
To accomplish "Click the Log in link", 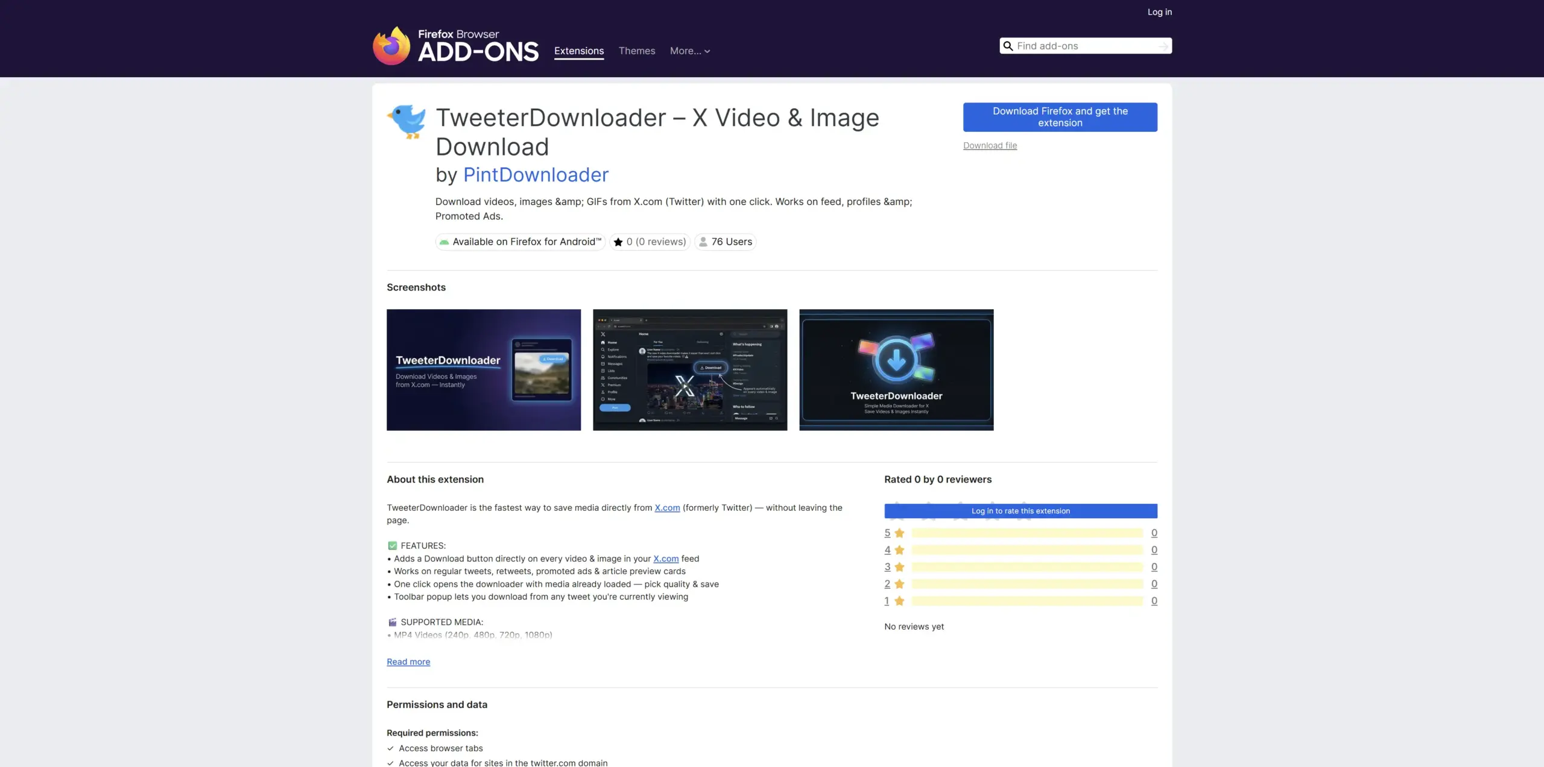I will 1159,12.
